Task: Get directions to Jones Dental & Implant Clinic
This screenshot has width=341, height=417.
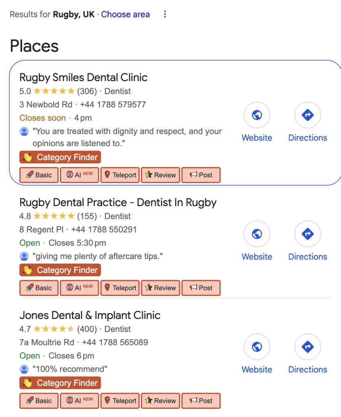Action: point(308,347)
